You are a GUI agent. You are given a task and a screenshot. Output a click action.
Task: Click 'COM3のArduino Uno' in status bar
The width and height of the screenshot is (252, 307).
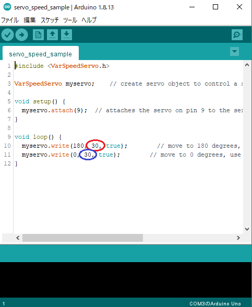215,303
